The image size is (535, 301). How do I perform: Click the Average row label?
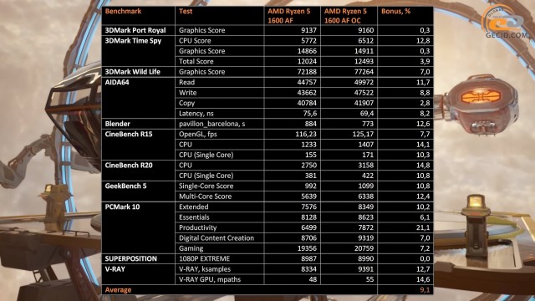click(118, 290)
